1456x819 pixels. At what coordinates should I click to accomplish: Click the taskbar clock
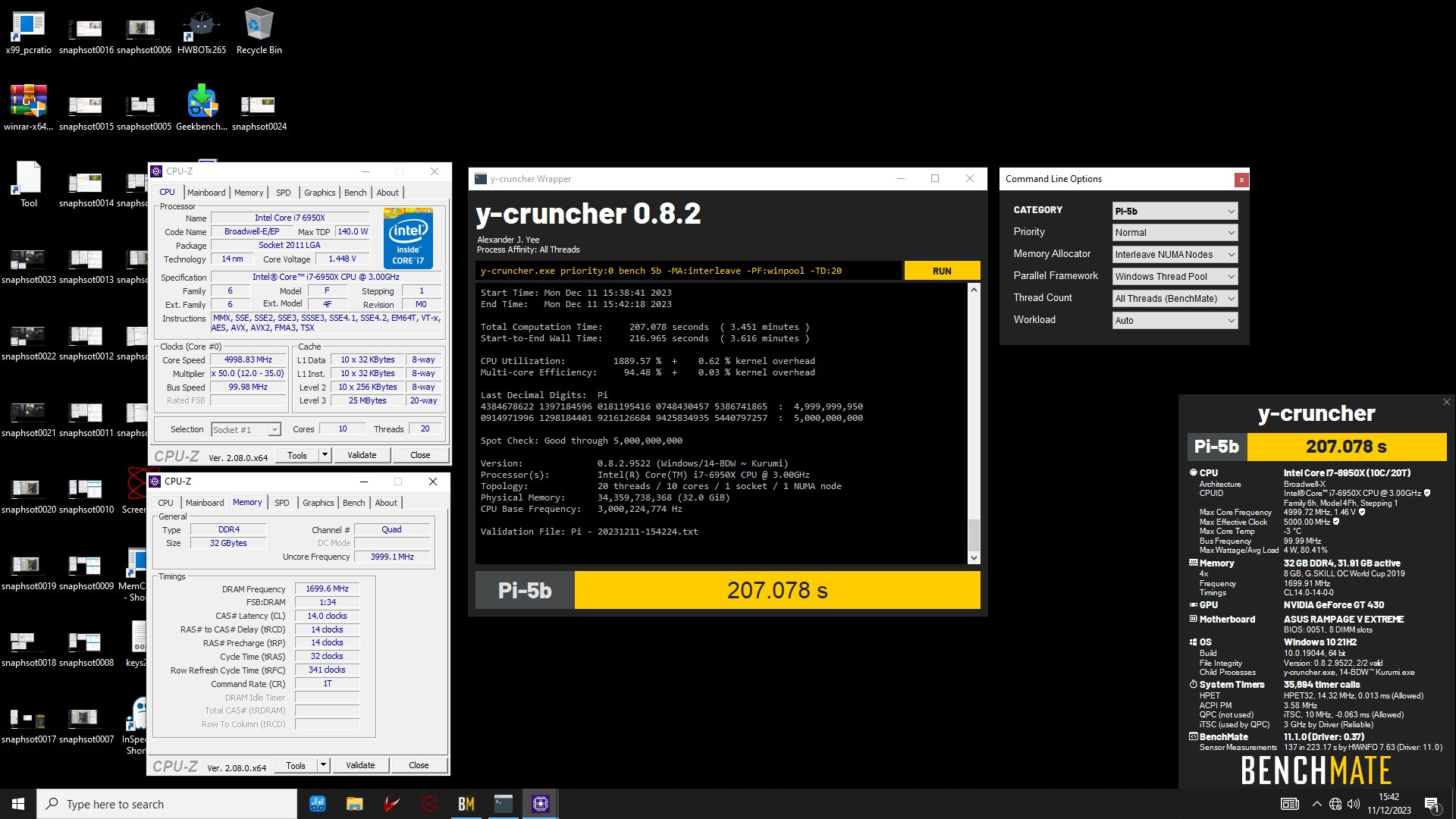click(1389, 804)
